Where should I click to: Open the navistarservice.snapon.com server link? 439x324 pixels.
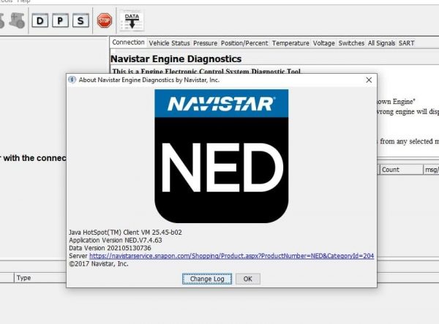click(x=231, y=256)
